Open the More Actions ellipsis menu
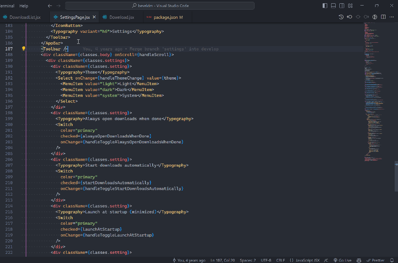Viewport: 398px width, 263px height. point(392,17)
